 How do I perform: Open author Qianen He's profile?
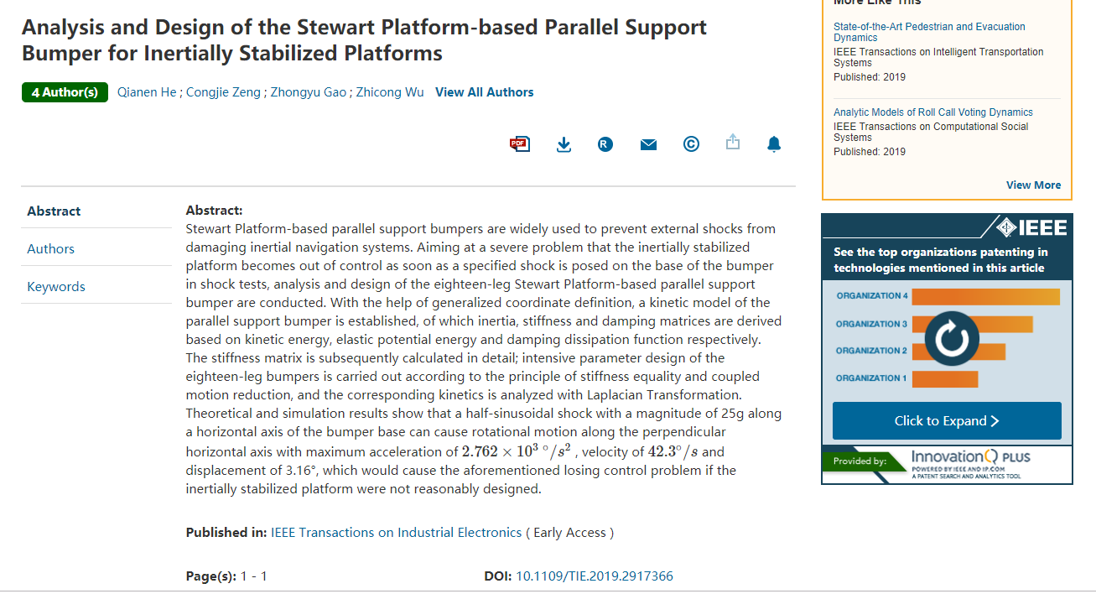(147, 92)
